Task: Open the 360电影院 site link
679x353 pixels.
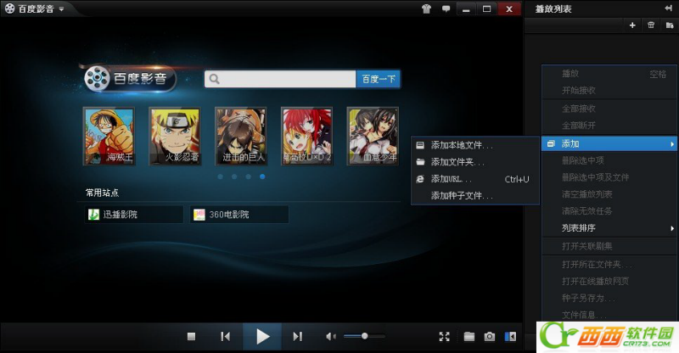Action: coord(239,215)
